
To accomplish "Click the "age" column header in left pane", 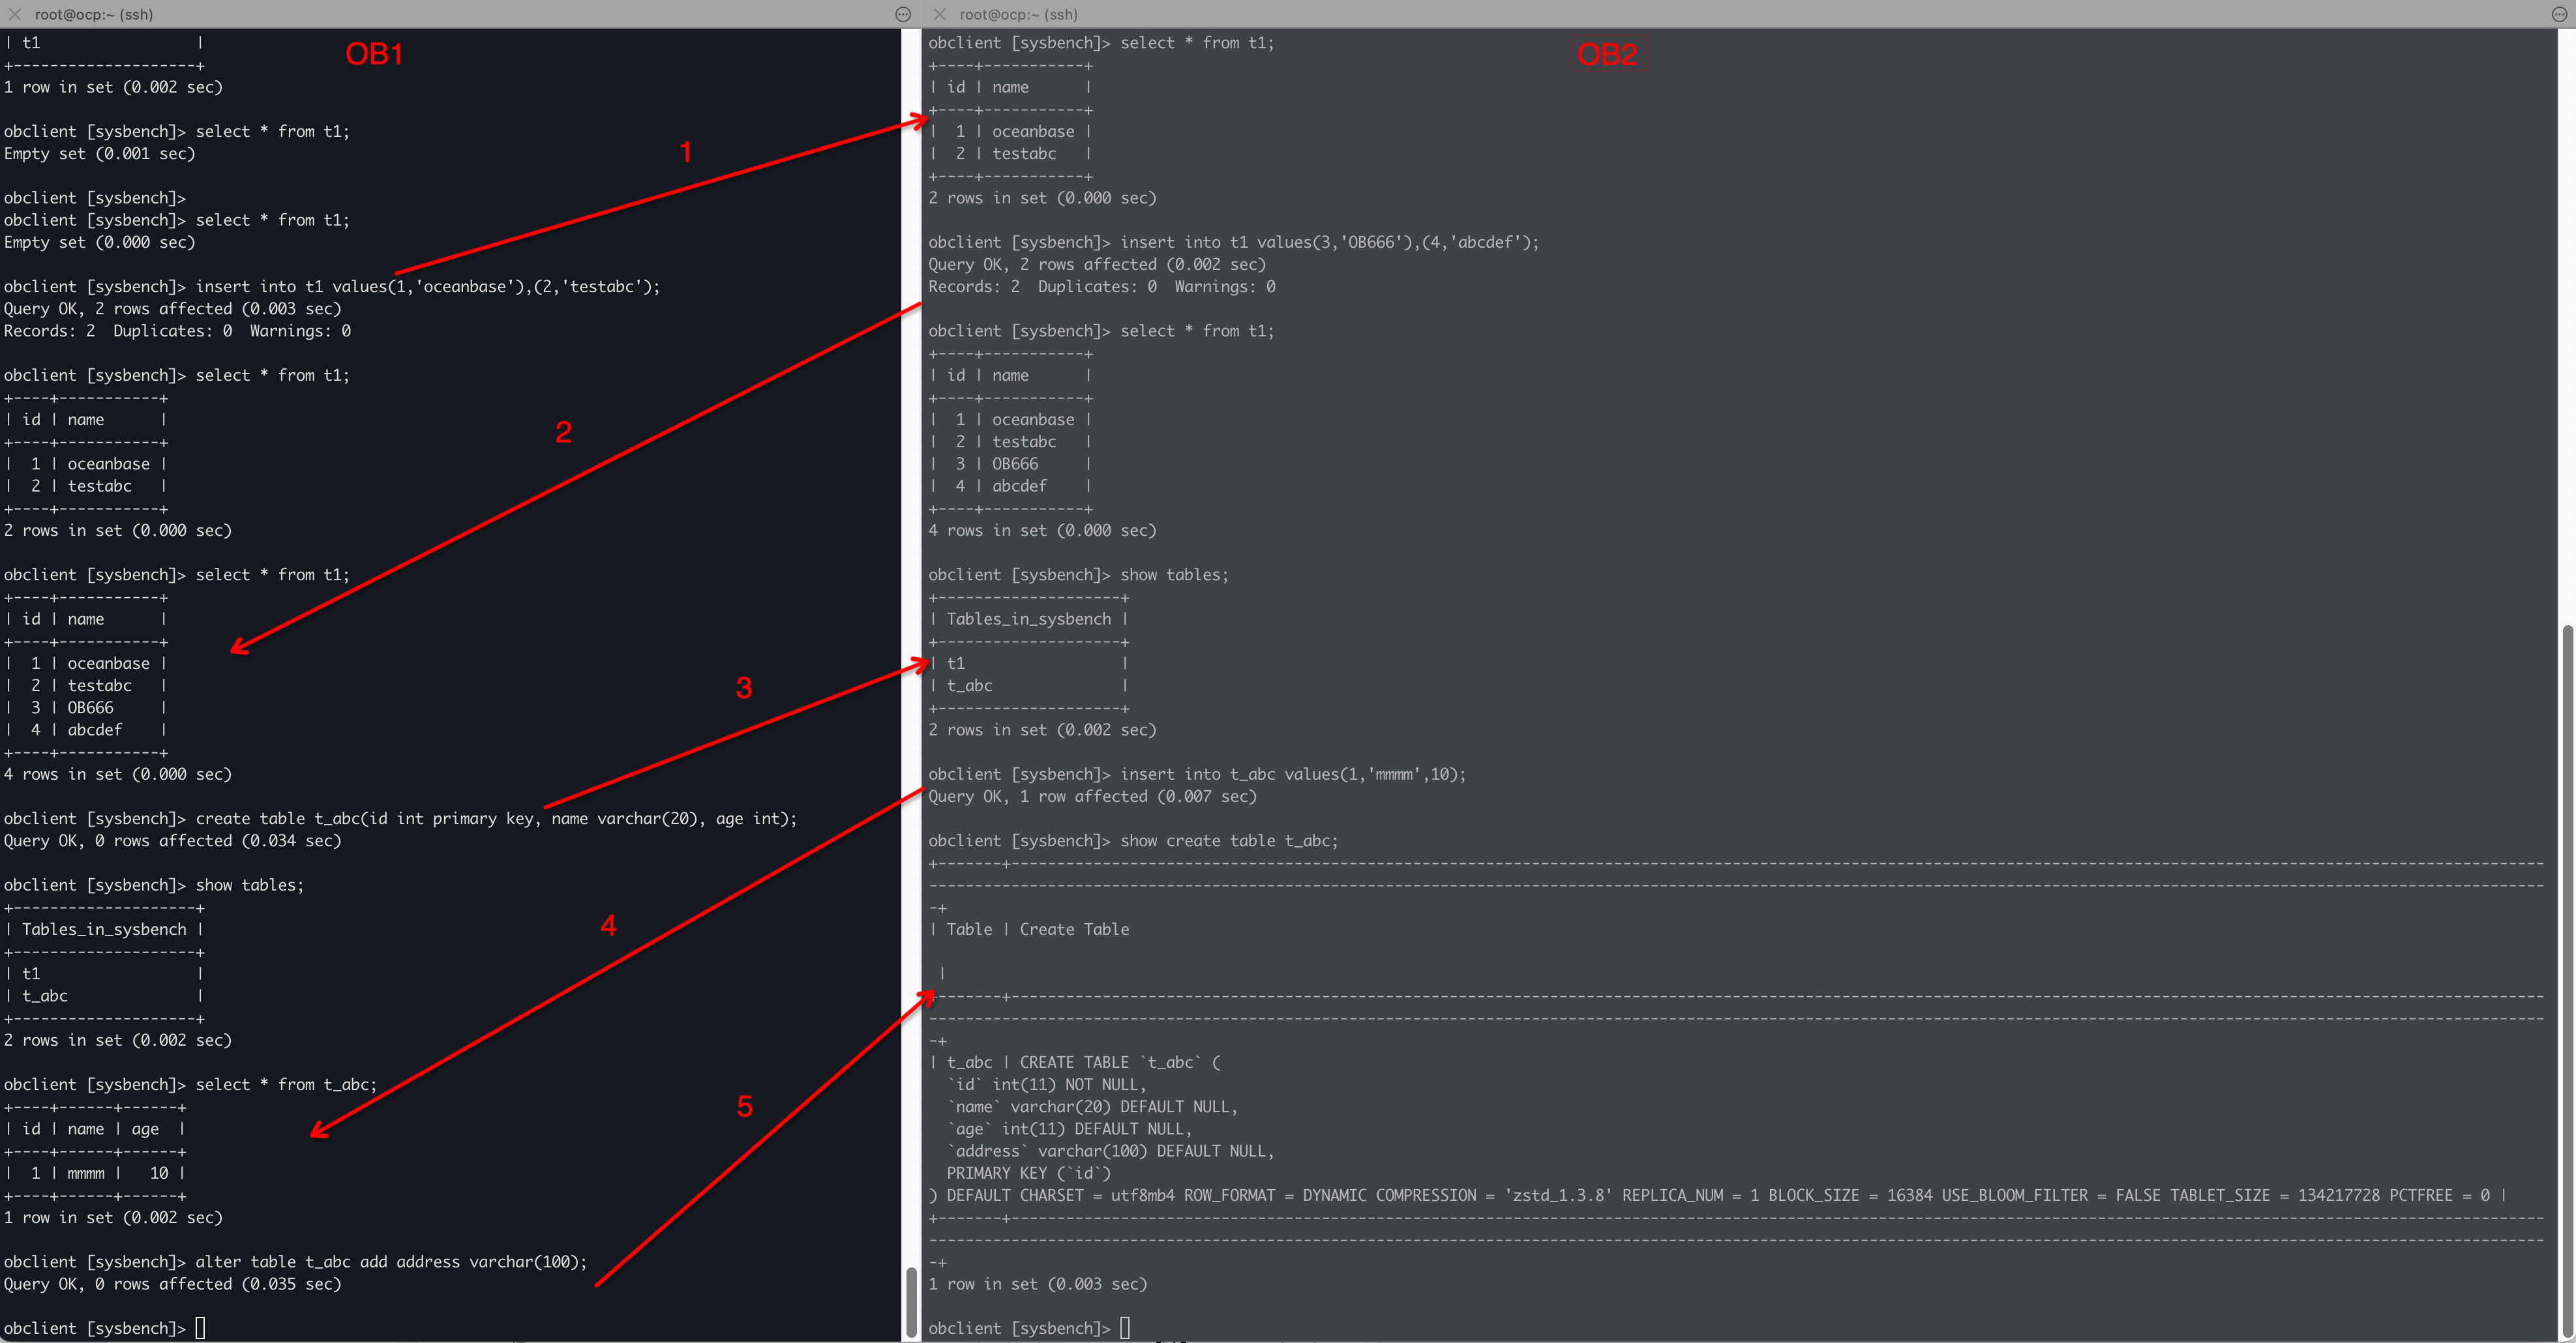I will tap(145, 1129).
